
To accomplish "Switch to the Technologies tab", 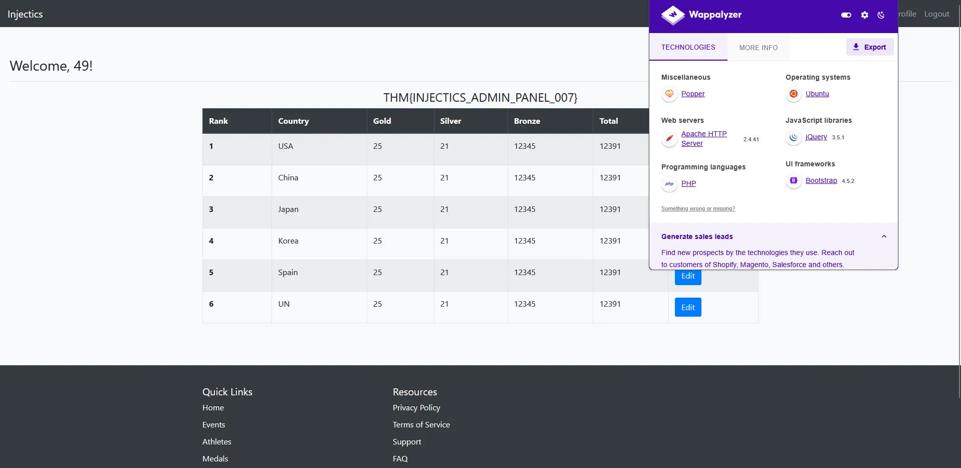I will click(688, 48).
